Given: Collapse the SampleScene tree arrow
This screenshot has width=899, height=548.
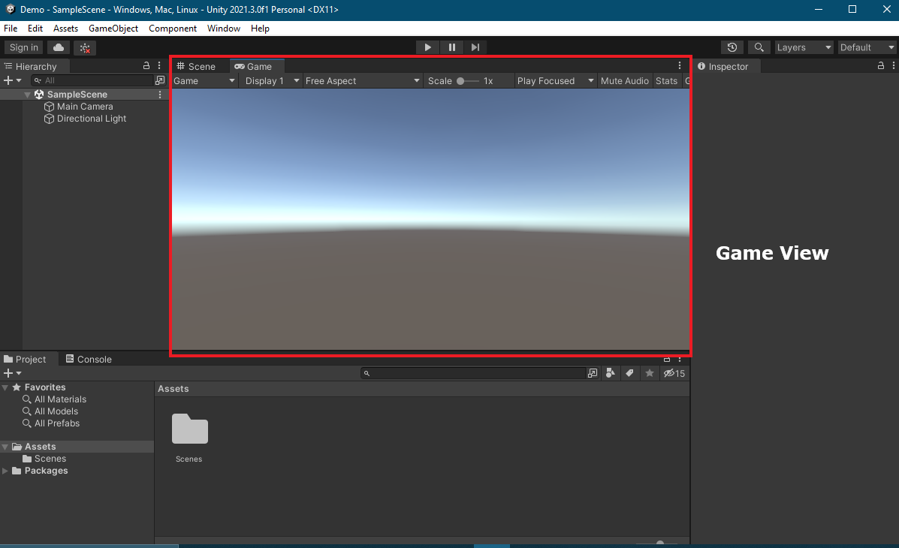Looking at the screenshot, I should tap(27, 95).
